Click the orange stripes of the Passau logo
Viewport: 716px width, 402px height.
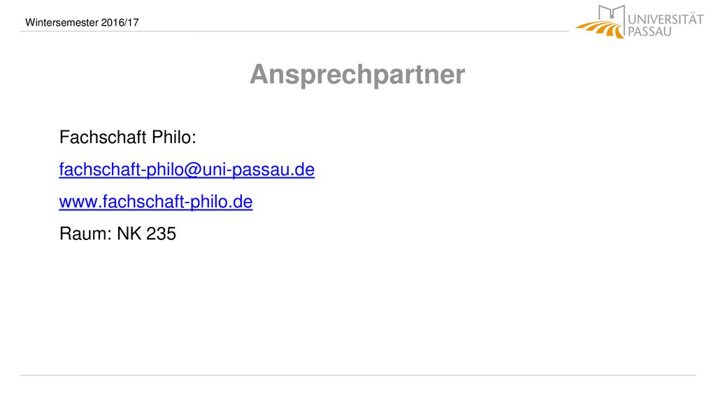[x=599, y=29]
